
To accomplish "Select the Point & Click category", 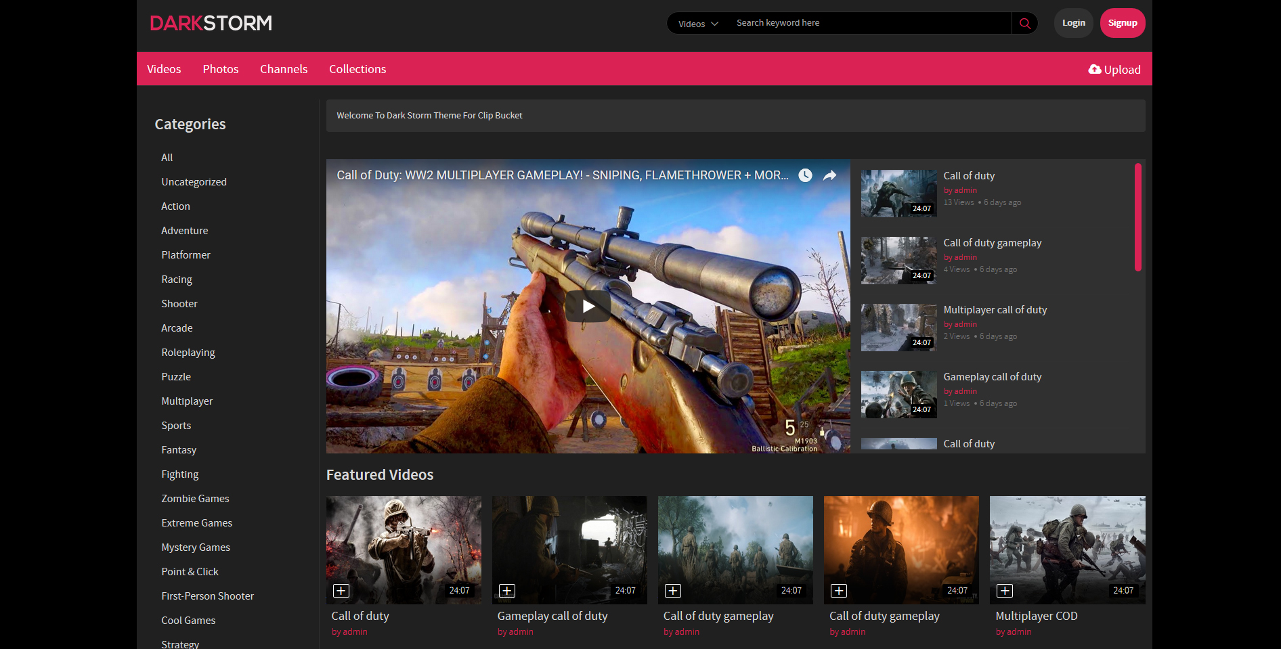I will tap(190, 572).
